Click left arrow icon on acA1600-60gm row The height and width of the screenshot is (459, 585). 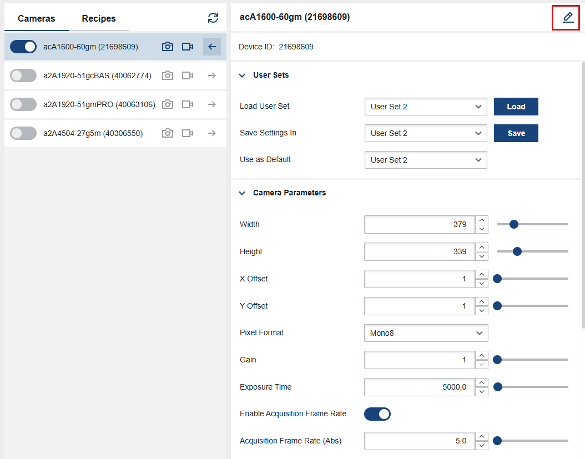[211, 47]
